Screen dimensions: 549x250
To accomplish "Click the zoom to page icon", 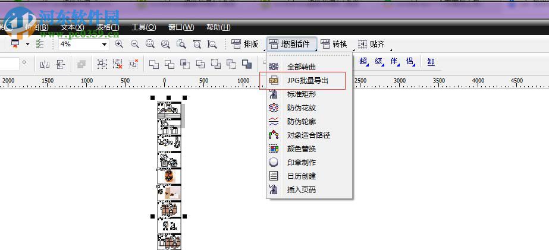I will pyautogui.click(x=181, y=44).
